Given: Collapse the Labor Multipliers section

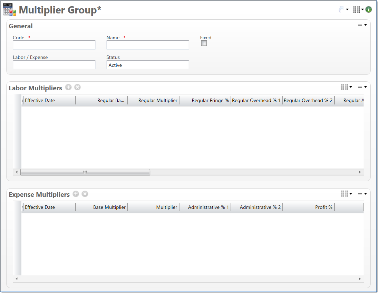Looking at the screenshot, I should point(360,87).
